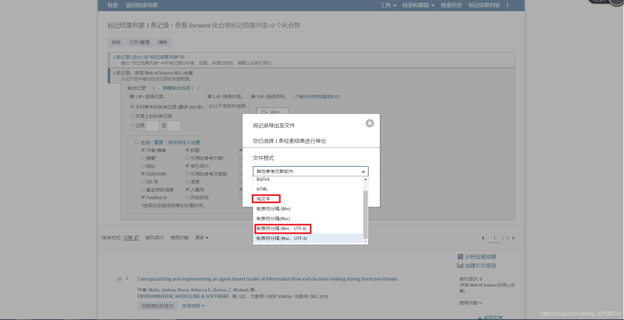Image resolution: width=624 pixels, height=320 pixels.
Task: Click the page number input field
Action: 494,238
